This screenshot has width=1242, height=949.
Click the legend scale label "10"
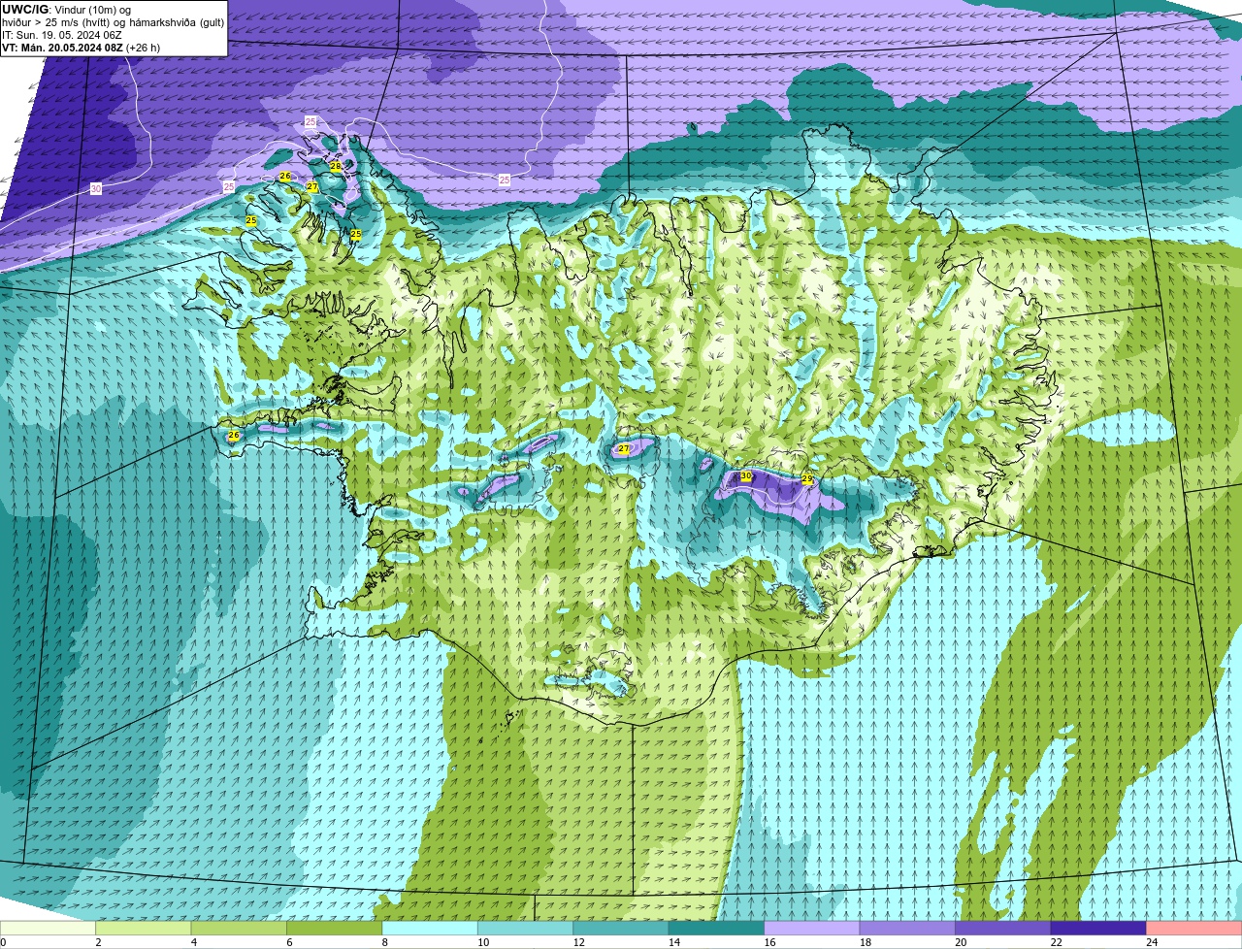482,942
